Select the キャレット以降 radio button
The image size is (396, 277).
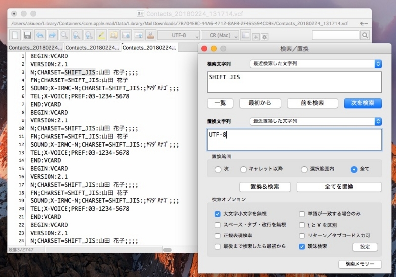tap(243, 169)
